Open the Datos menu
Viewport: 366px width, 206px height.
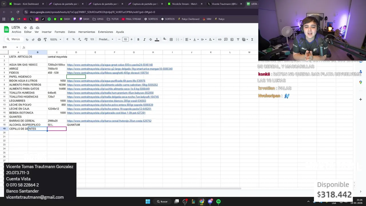pyautogui.click(x=71, y=32)
